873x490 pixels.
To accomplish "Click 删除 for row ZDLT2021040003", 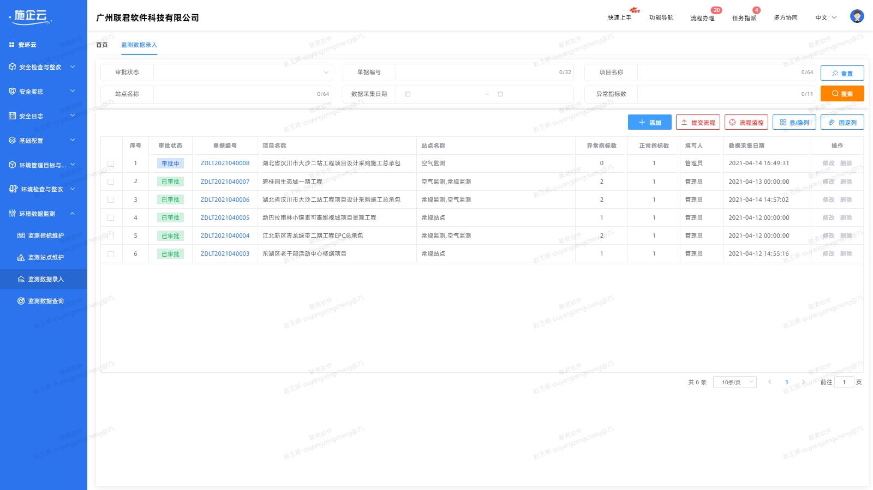I will click(x=846, y=253).
